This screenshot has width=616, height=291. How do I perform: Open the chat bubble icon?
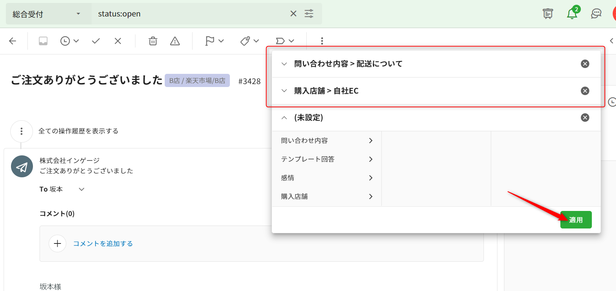[596, 14]
